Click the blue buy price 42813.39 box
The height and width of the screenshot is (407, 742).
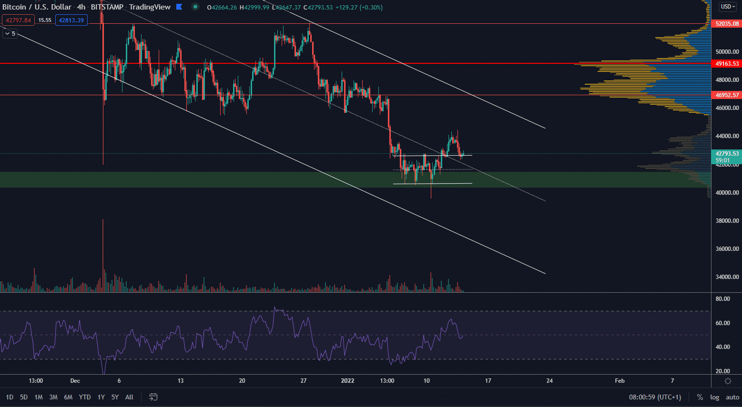point(71,20)
